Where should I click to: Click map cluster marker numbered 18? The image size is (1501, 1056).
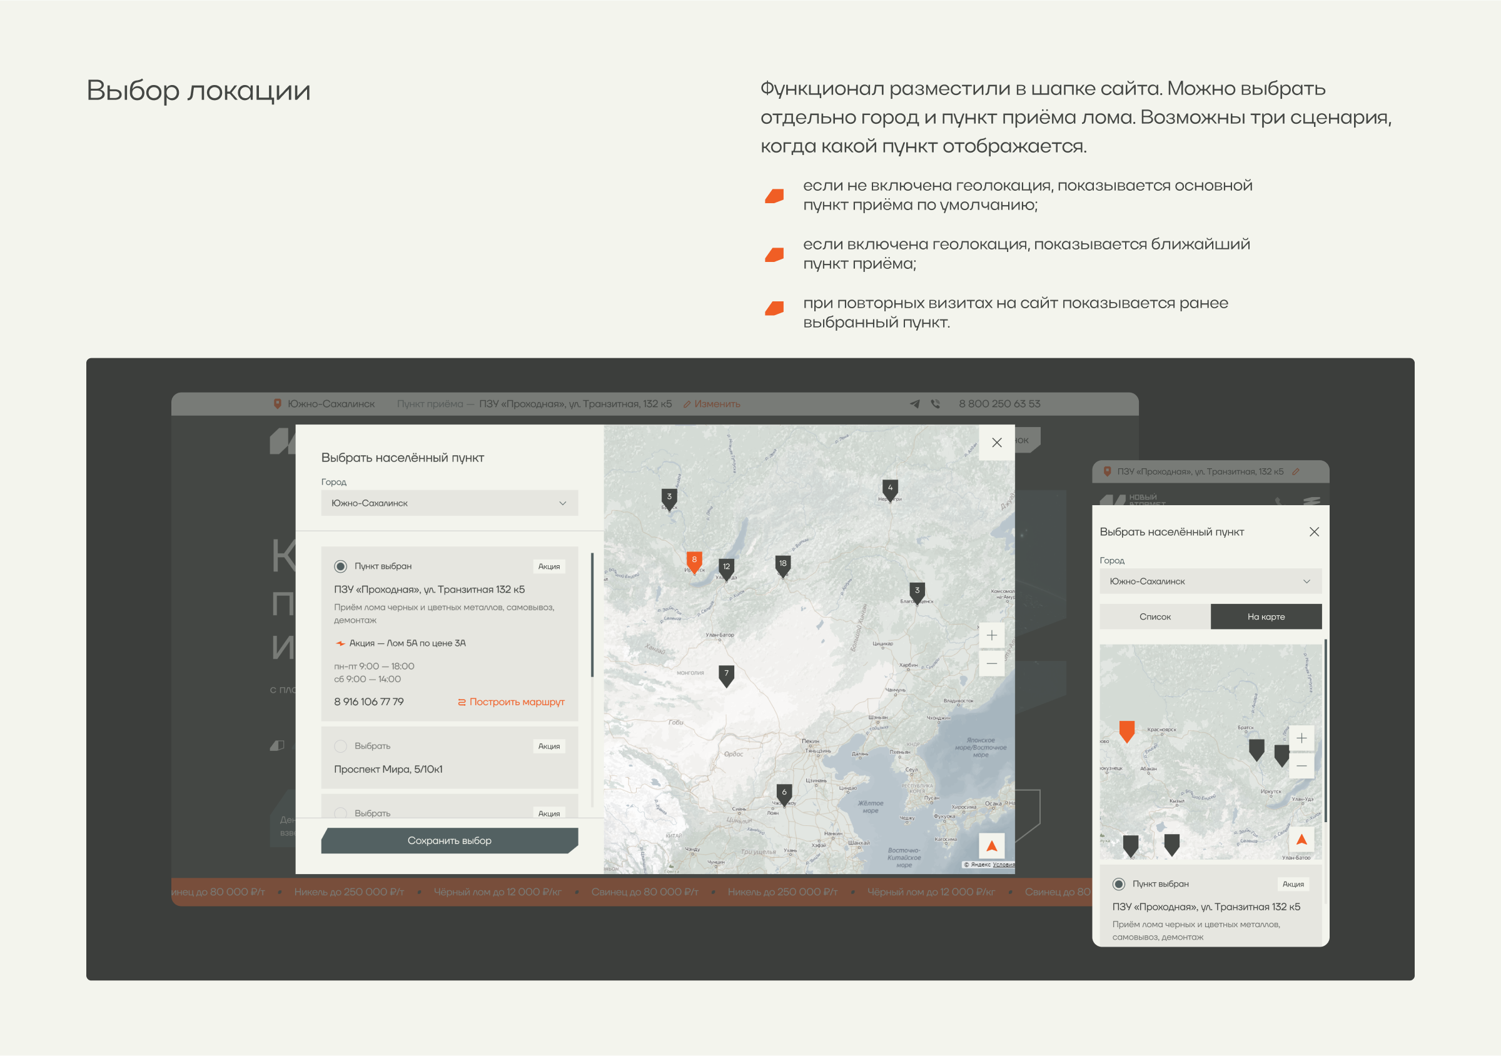pyautogui.click(x=782, y=564)
